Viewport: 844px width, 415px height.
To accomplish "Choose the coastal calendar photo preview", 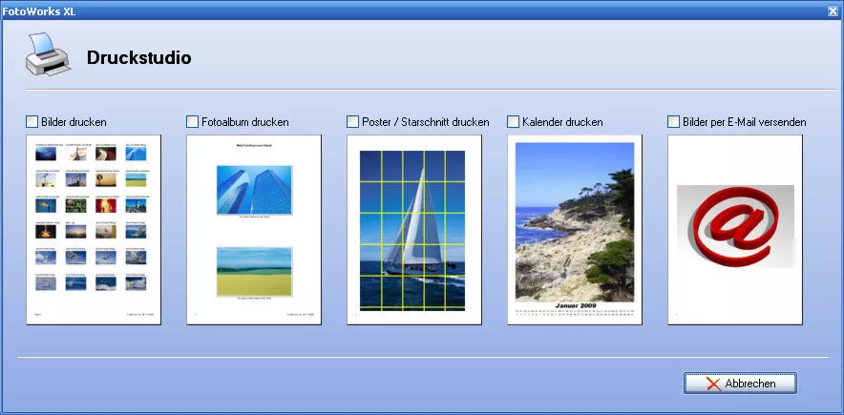I will coord(574,221).
